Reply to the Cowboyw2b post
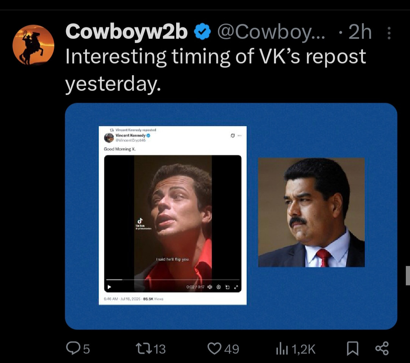410x363 pixels. coord(73,348)
